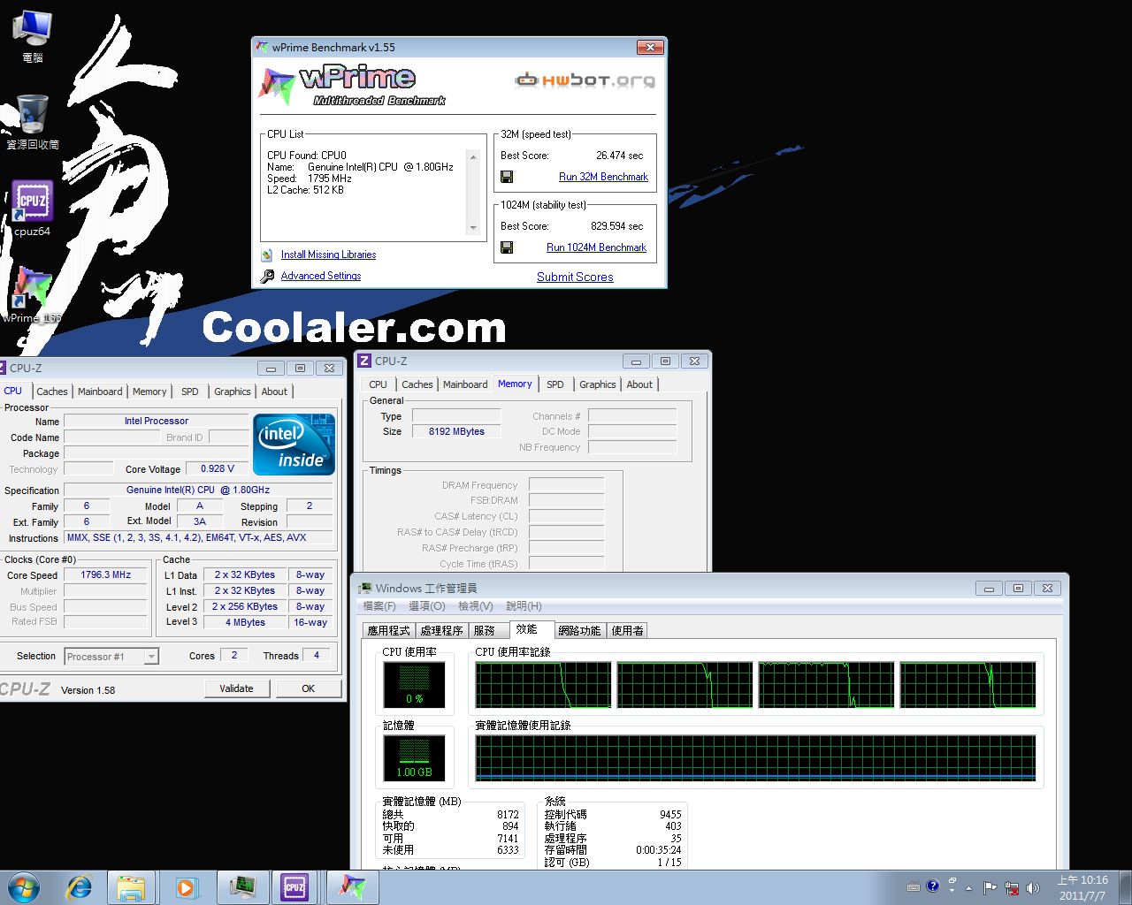Image resolution: width=1132 pixels, height=905 pixels.
Task: Click the Intel inside logo in CPU-Z
Action: (294, 445)
